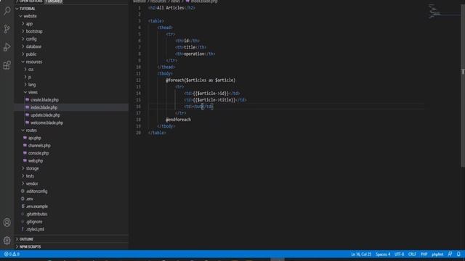
Task: Collapse the TUTORIAL root folder
Action: (27, 9)
